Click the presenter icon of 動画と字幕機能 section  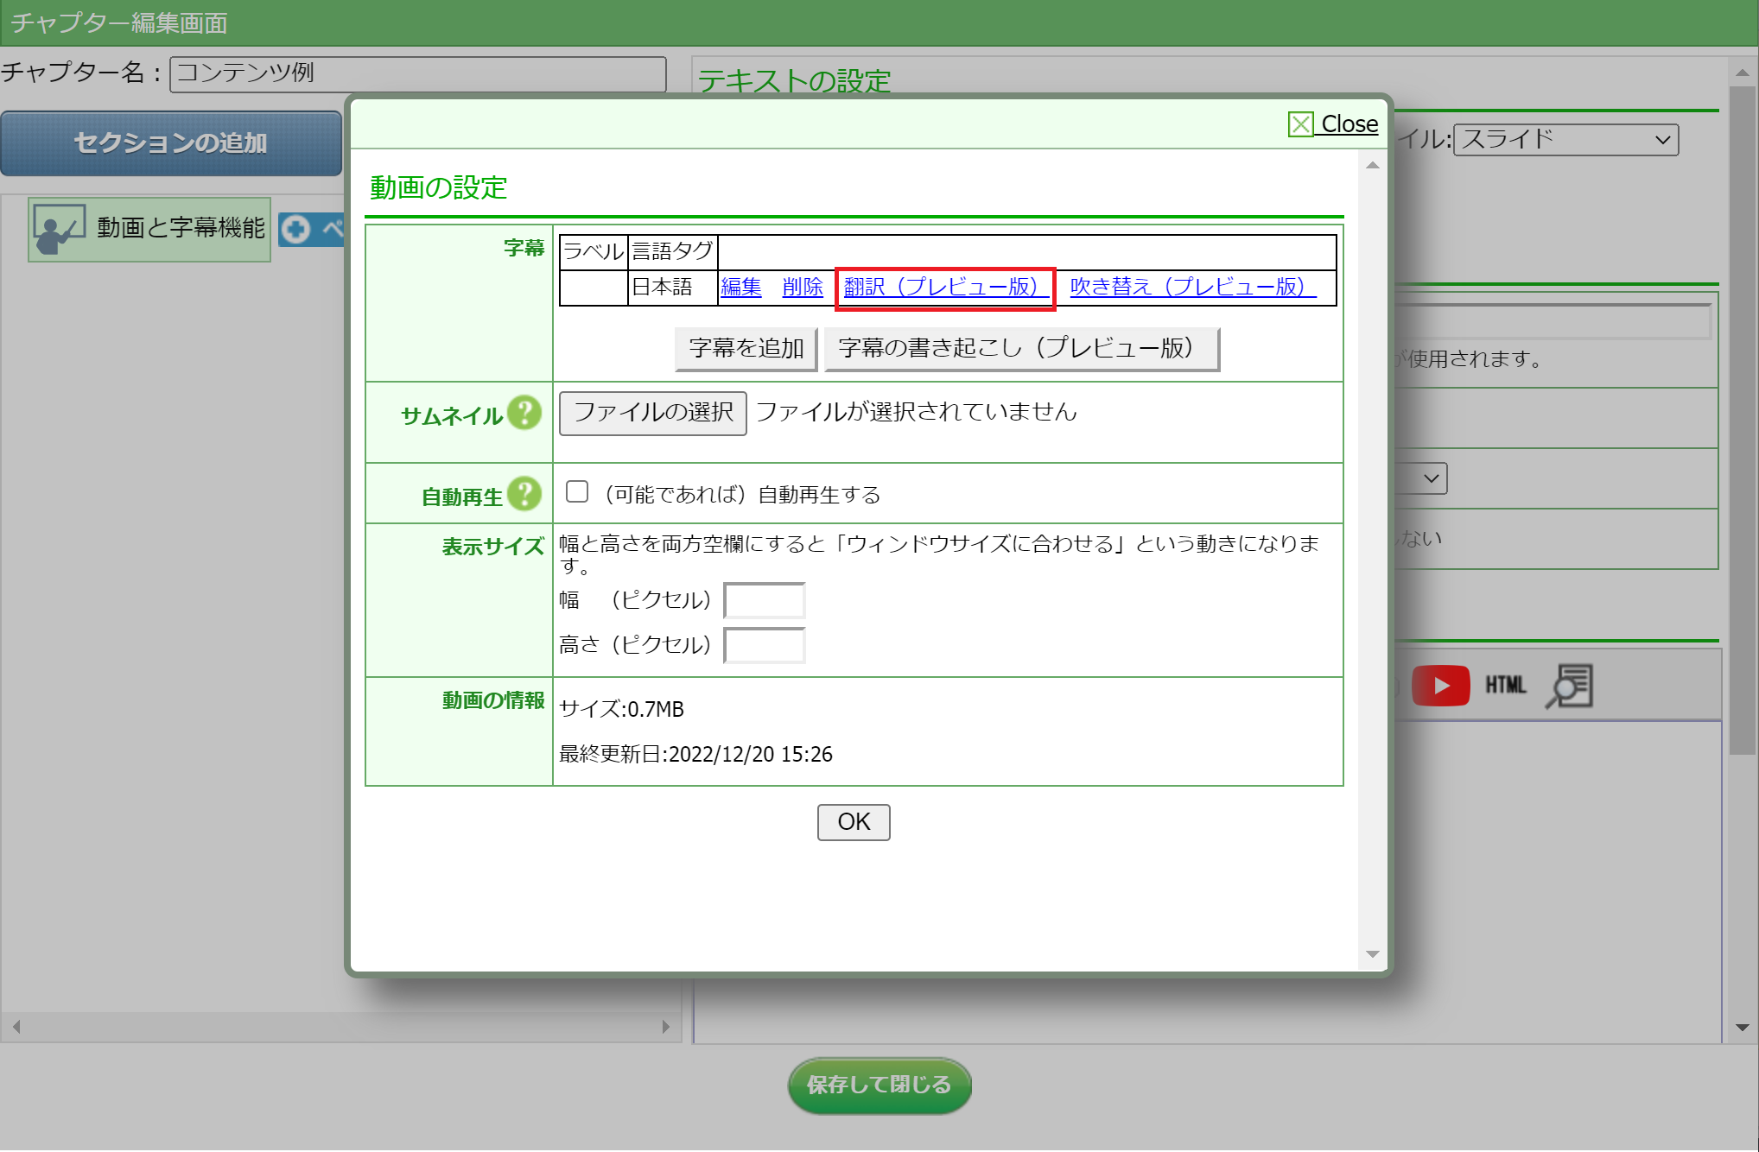(59, 229)
